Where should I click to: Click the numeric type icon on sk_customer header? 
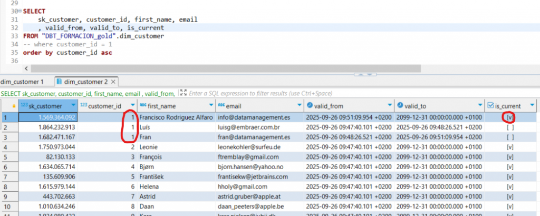tap(24, 106)
